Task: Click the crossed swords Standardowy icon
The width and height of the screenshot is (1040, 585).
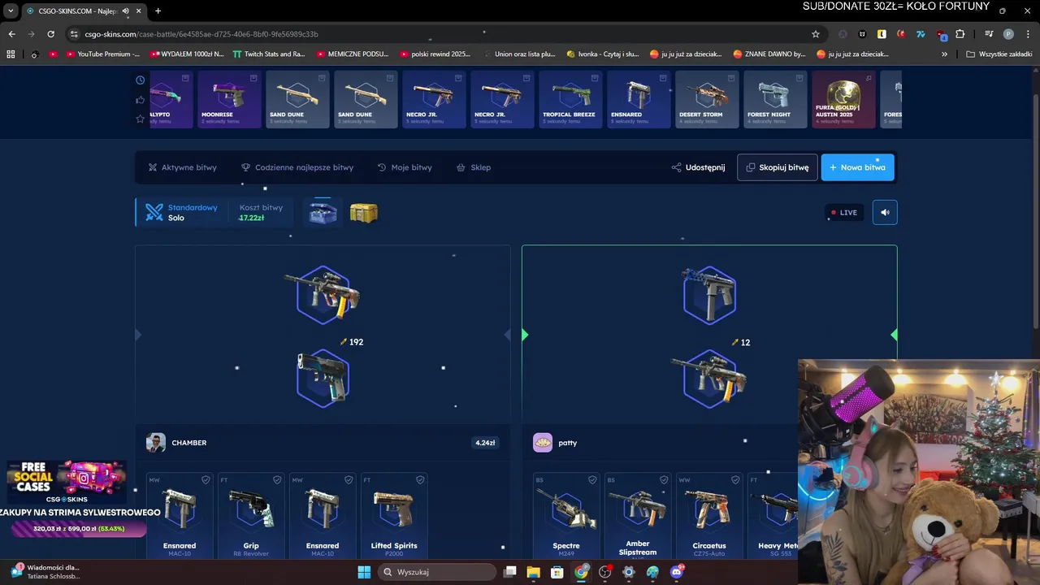Action: pos(154,212)
